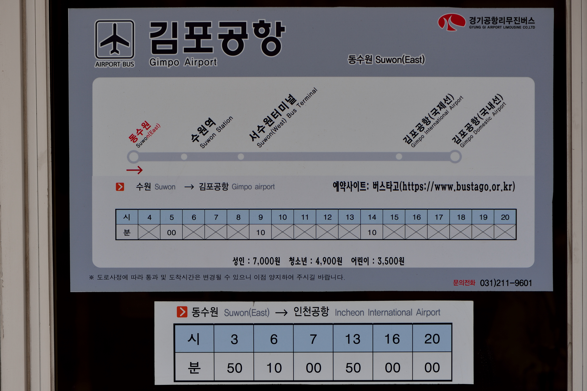Click the Suwon(West) Bus Terminal stop dot

(241, 157)
